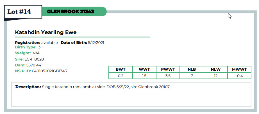Select the WWT column header
The height and width of the screenshot is (114, 259).
pyautogui.click(x=144, y=70)
